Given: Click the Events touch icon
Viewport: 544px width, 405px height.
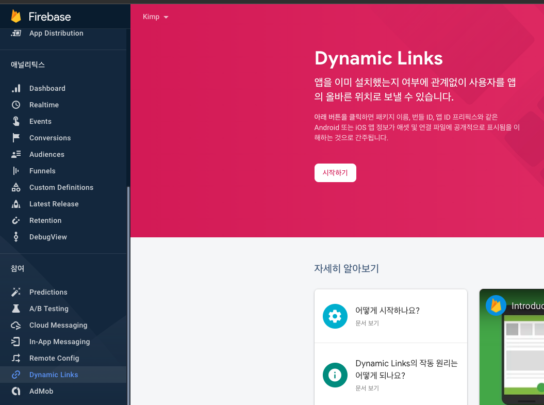Looking at the screenshot, I should coord(16,121).
